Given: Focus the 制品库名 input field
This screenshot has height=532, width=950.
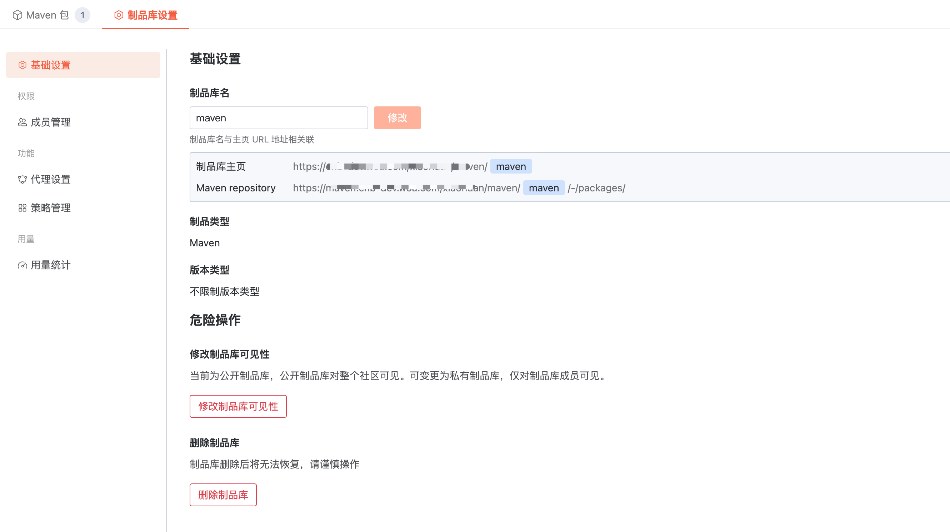Looking at the screenshot, I should (279, 118).
